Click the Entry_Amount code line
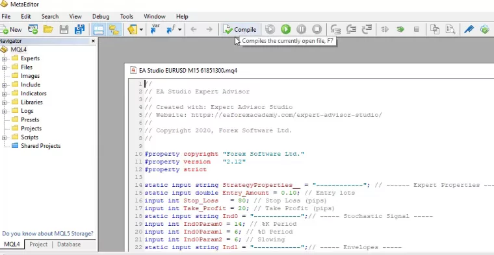 point(250,193)
